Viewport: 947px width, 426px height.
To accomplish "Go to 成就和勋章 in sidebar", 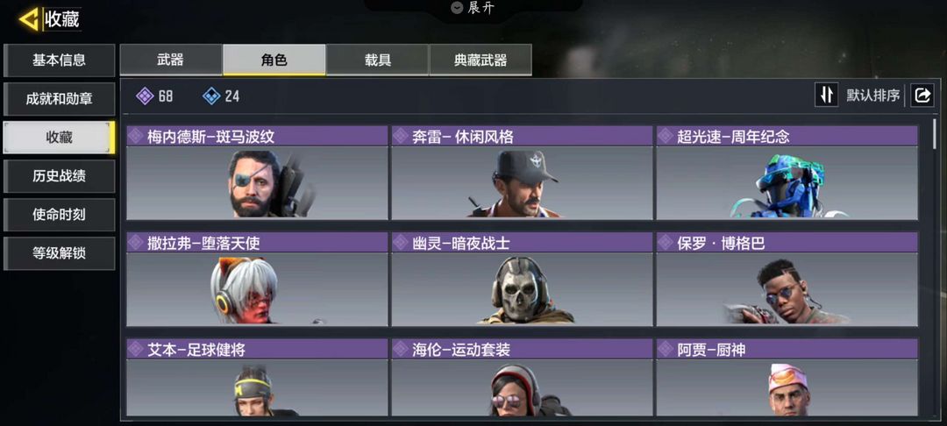I will point(60,99).
